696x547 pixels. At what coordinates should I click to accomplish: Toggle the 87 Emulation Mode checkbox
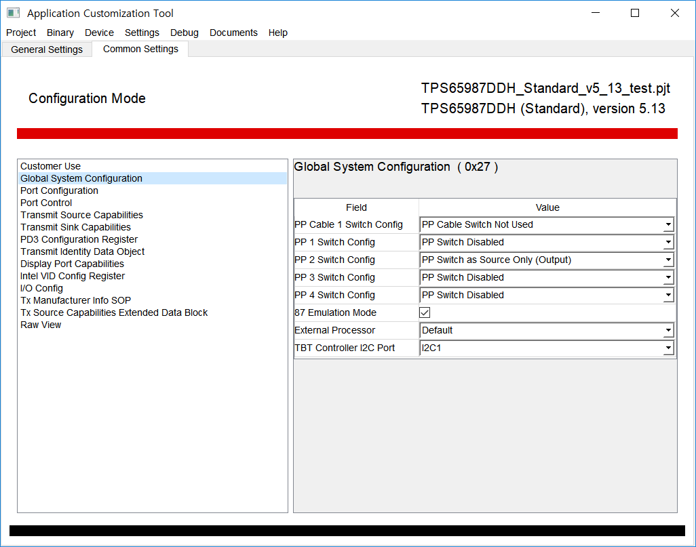click(425, 312)
